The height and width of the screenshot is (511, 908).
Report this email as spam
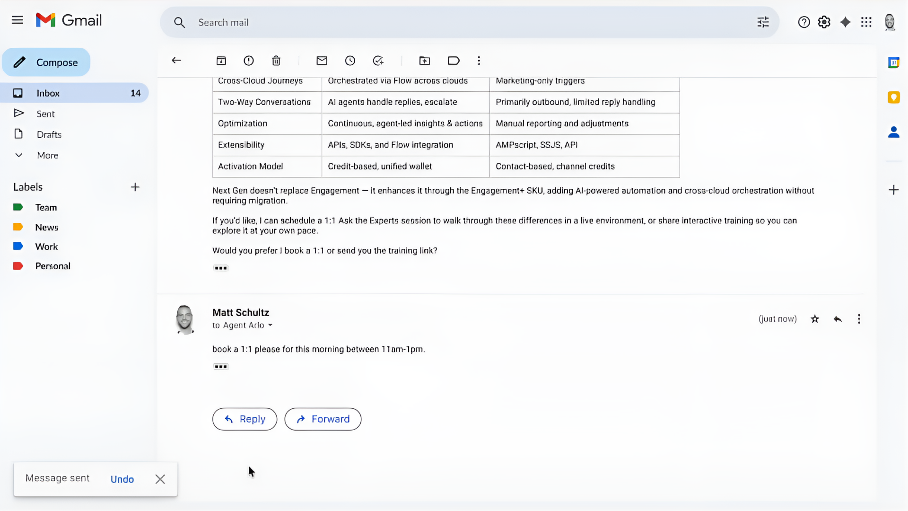249,61
